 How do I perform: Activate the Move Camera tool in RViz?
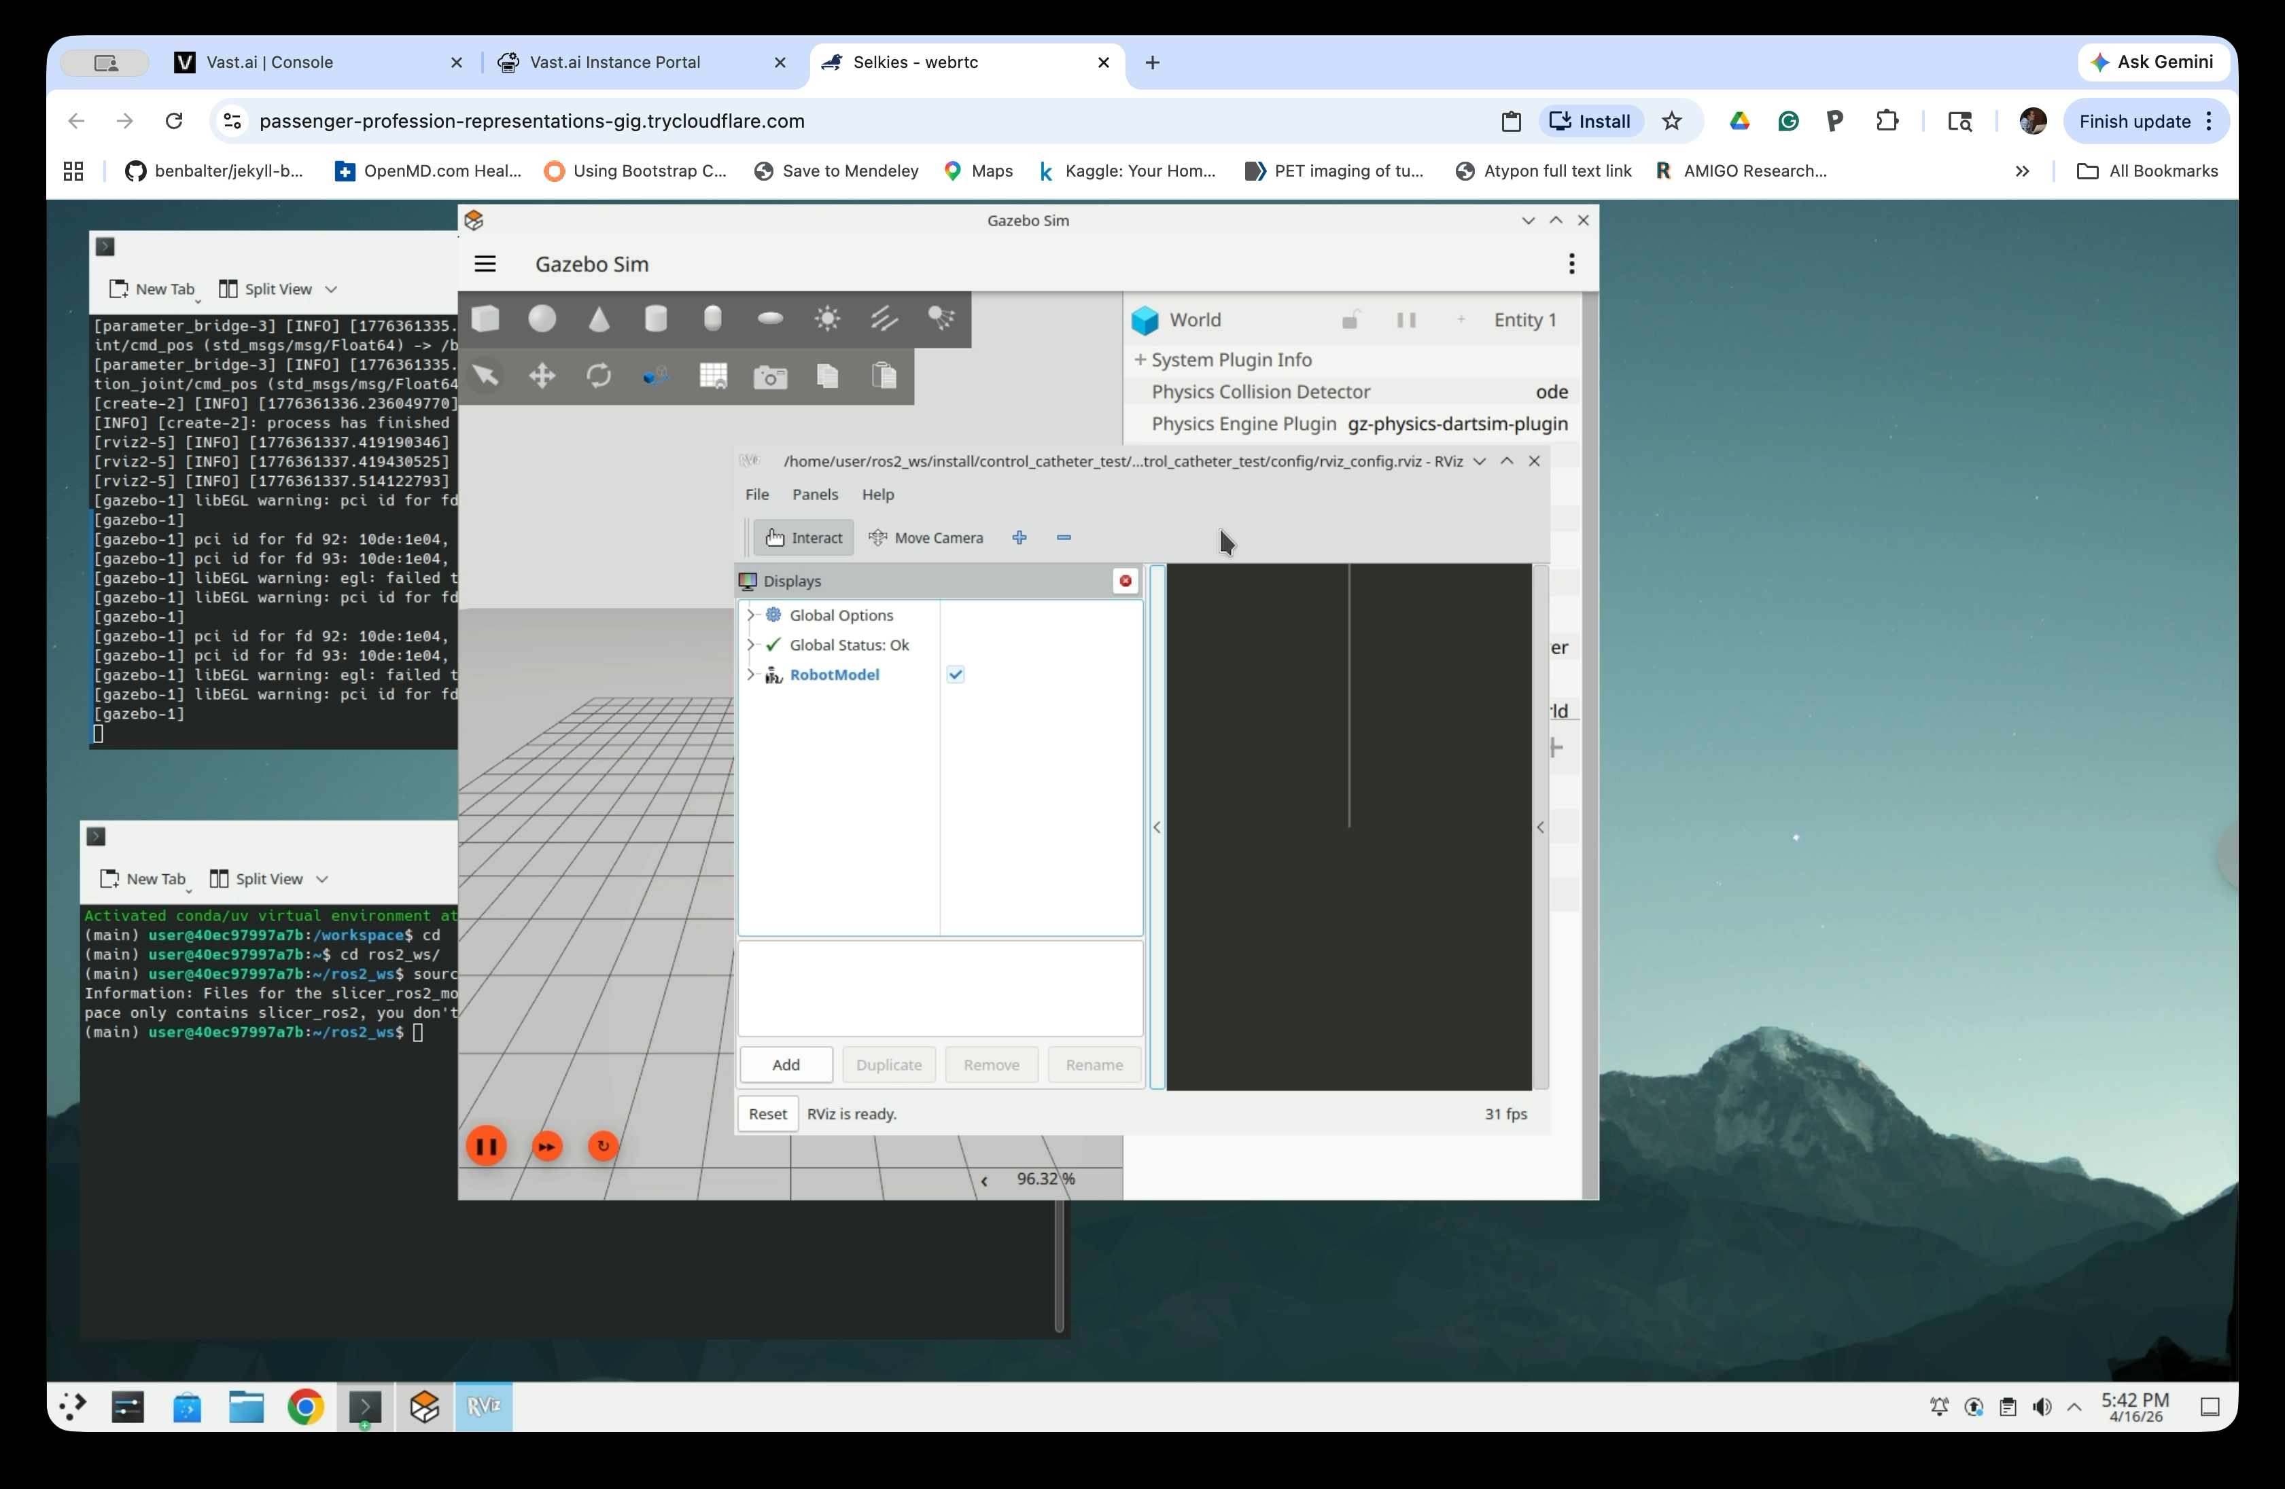pos(926,537)
